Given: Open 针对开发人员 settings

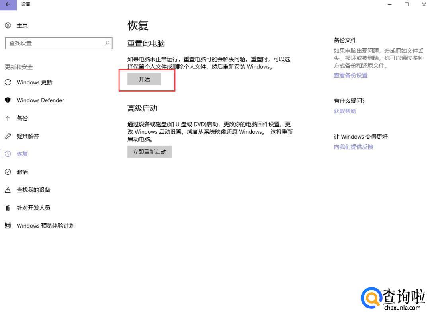Looking at the screenshot, I should tap(33, 208).
